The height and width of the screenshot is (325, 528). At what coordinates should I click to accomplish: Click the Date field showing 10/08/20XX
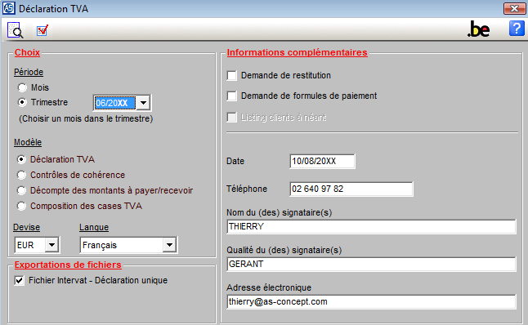322,161
